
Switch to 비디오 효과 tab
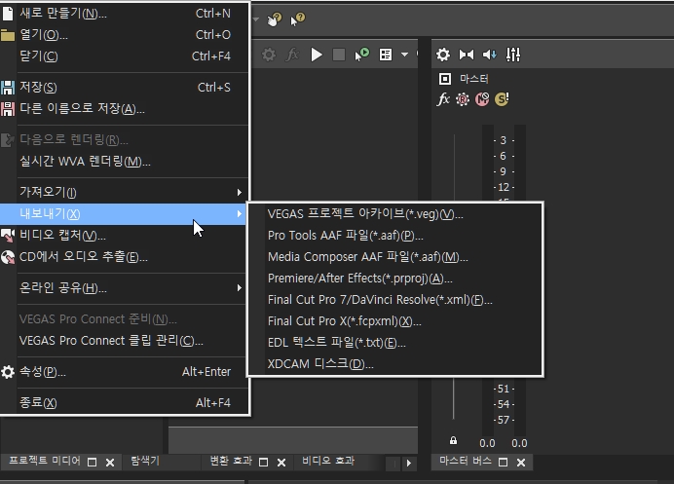click(x=328, y=461)
